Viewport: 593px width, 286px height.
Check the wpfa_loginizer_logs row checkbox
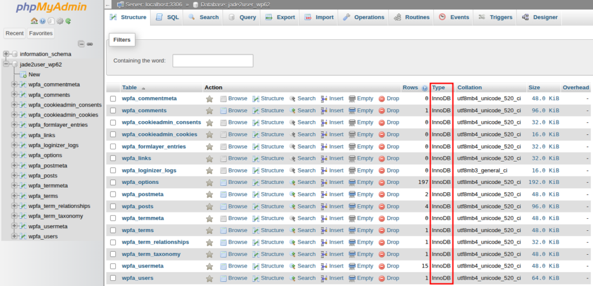click(113, 171)
